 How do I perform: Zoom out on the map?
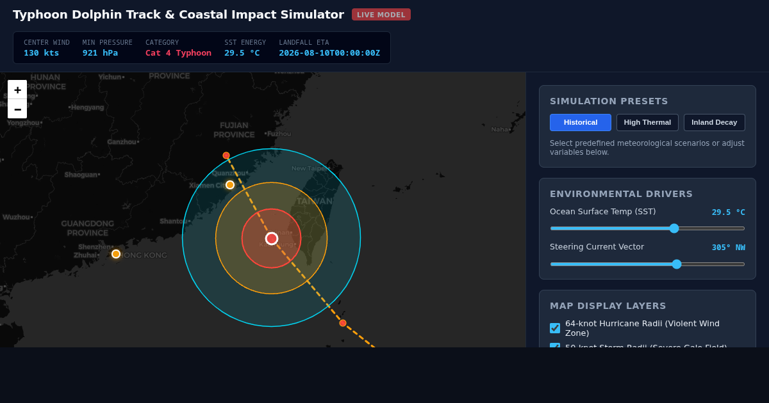tap(17, 109)
